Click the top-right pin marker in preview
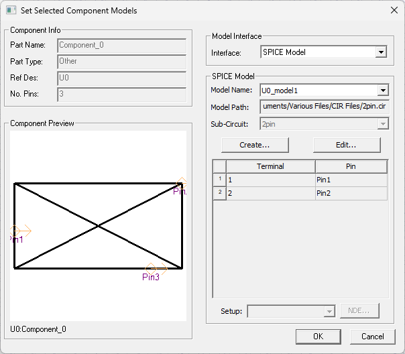Image resolution: width=405 pixels, height=354 pixels. [181, 183]
